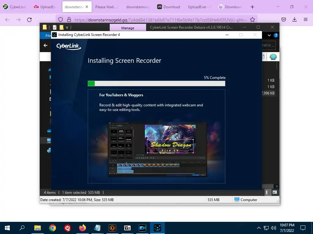Click the 'For YouTubers & Vloggers' heading
313x234 pixels.
point(121,95)
